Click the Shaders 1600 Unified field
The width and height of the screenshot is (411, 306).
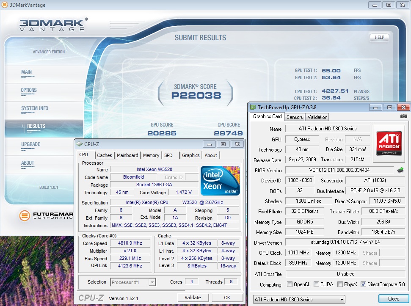[x=309, y=201]
